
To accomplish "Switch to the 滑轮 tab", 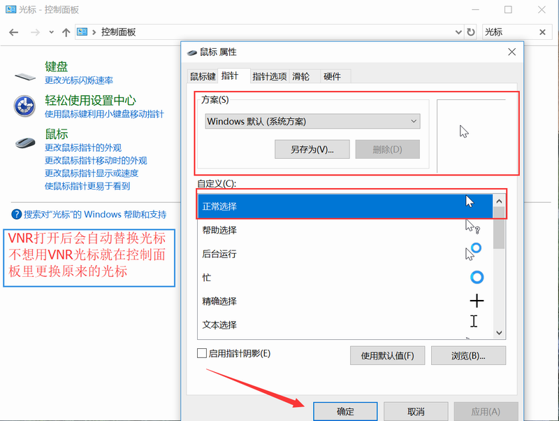I will 301,76.
